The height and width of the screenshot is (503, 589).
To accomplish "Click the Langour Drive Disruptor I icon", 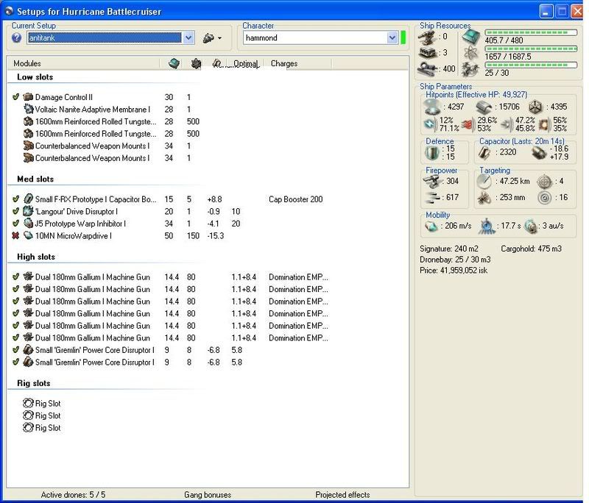I will pyautogui.click(x=28, y=211).
